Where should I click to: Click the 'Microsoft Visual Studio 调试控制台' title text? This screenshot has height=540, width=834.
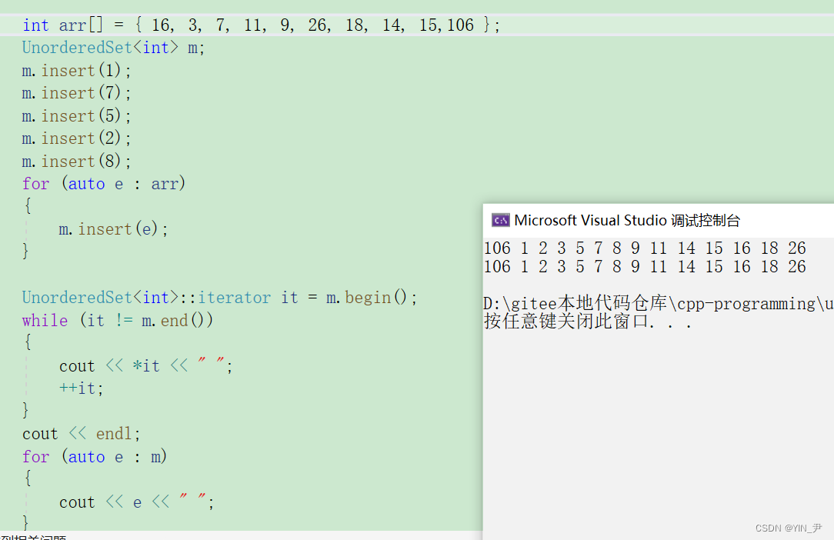click(627, 220)
